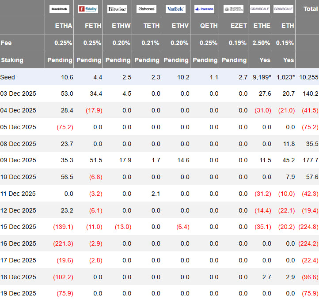The width and height of the screenshot is (319, 299).
Task: Click the VanEck logo
Action: [175, 9]
